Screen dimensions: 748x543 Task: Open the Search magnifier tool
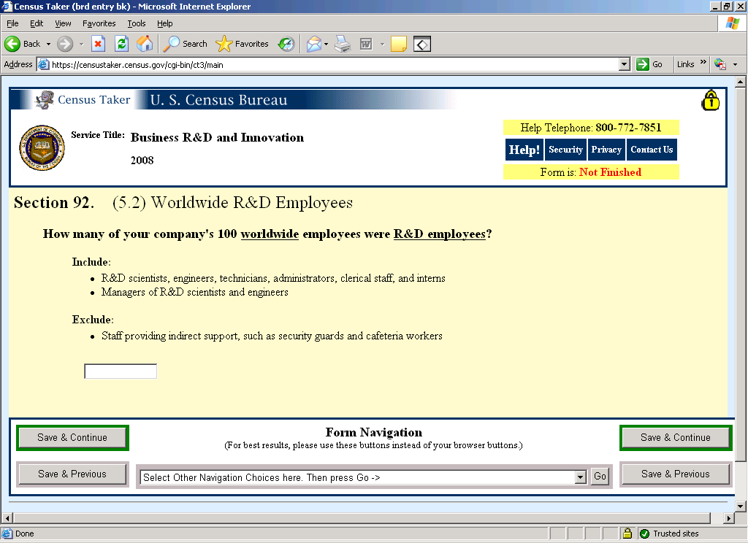coord(171,44)
